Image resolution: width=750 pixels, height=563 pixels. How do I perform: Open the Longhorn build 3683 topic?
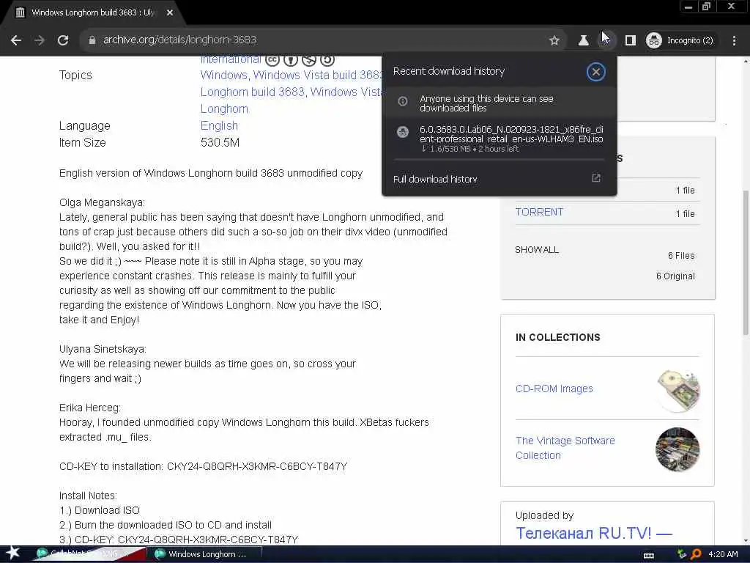pos(252,92)
